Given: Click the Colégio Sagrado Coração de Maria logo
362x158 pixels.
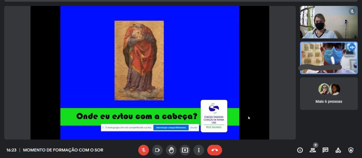Looking at the screenshot, I should pyautogui.click(x=214, y=116).
